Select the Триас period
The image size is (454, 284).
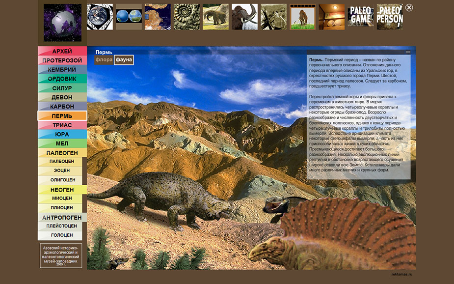[x=62, y=125]
